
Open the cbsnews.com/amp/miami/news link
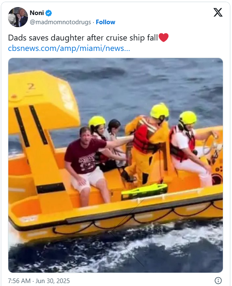click(x=69, y=48)
